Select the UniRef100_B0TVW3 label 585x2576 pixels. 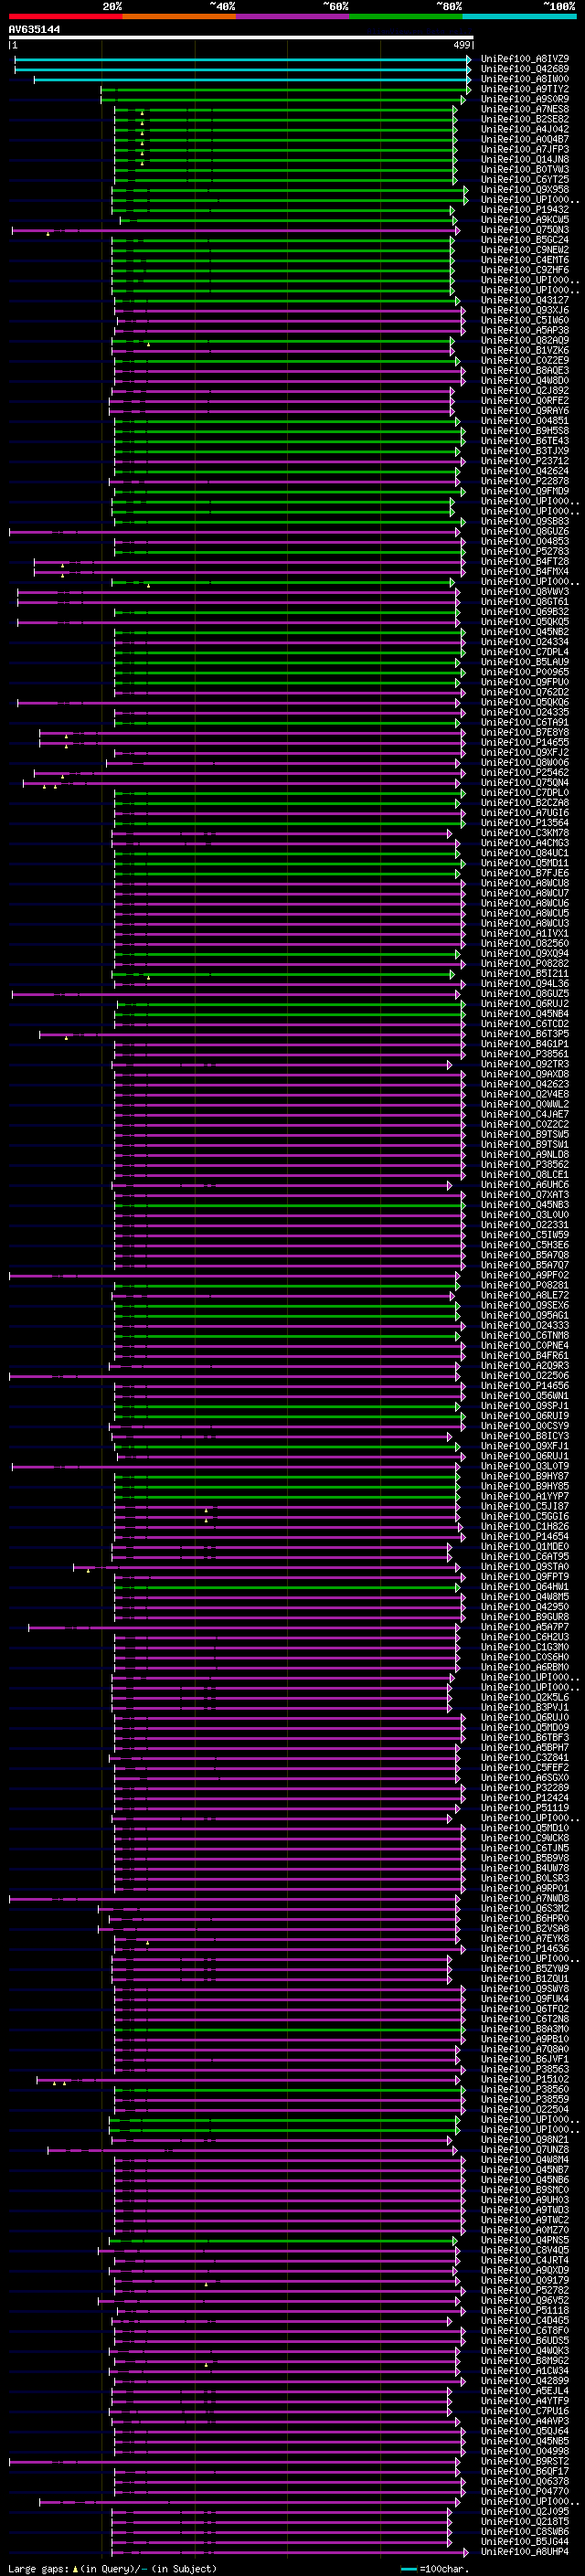(x=525, y=169)
